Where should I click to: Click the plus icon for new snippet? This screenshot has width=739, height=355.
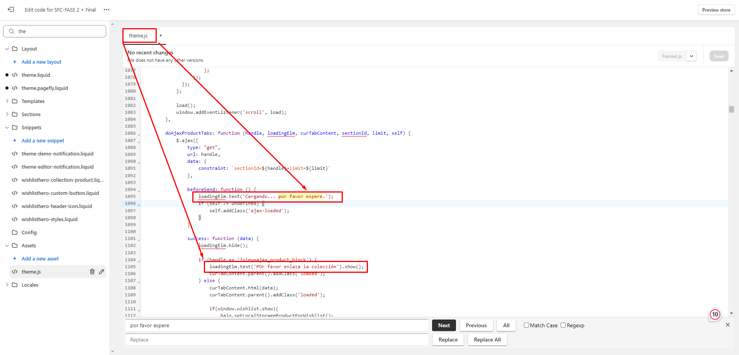point(15,140)
